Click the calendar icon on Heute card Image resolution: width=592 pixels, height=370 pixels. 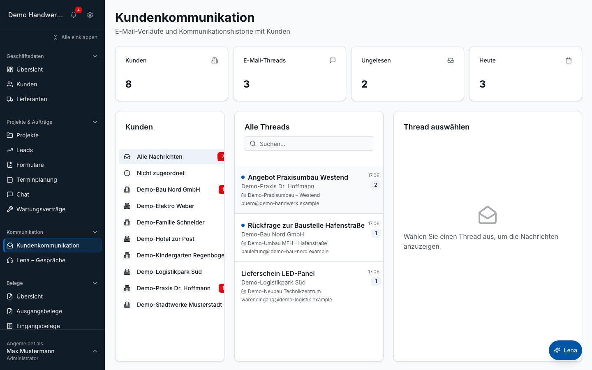(569, 60)
